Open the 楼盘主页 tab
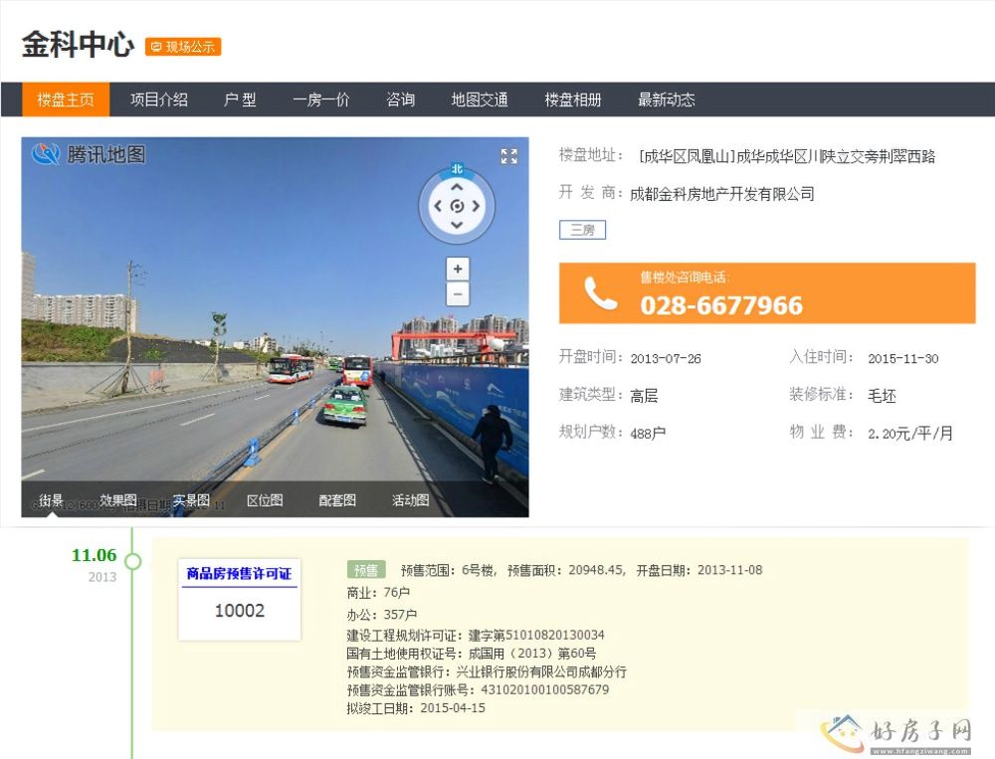This screenshot has height=759, width=995. point(66,99)
